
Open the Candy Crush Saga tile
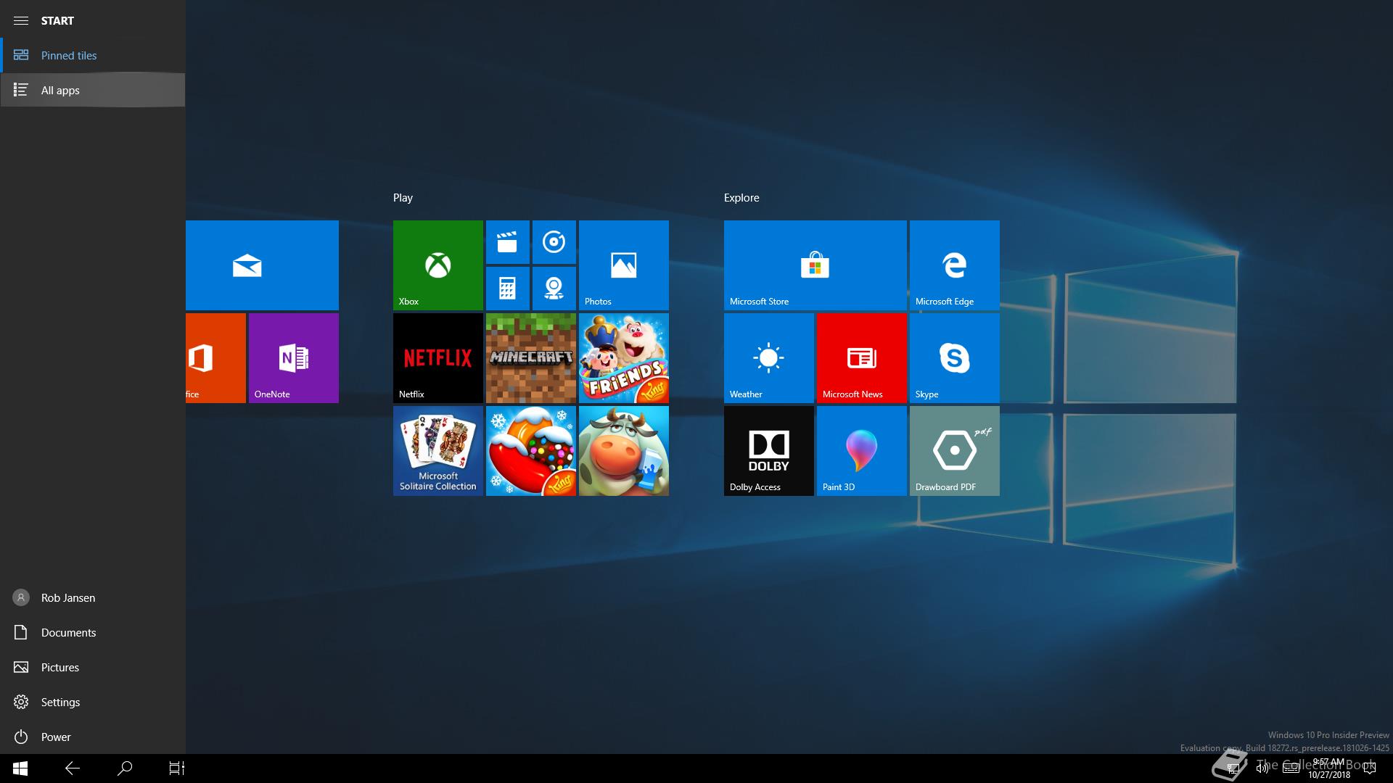(531, 451)
